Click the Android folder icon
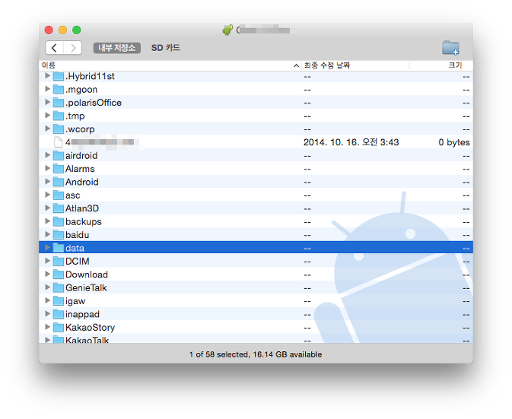This screenshot has height=419, width=512. 59,182
